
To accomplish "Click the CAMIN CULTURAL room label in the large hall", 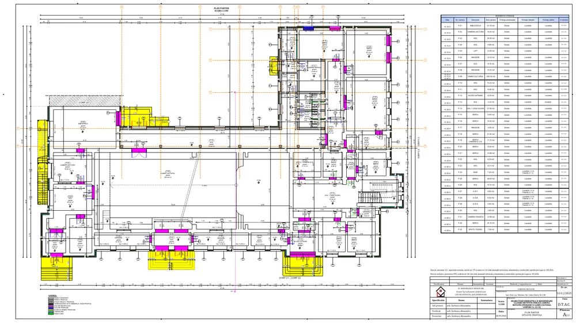I will [168, 173].
